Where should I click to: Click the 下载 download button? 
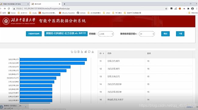(180, 34)
